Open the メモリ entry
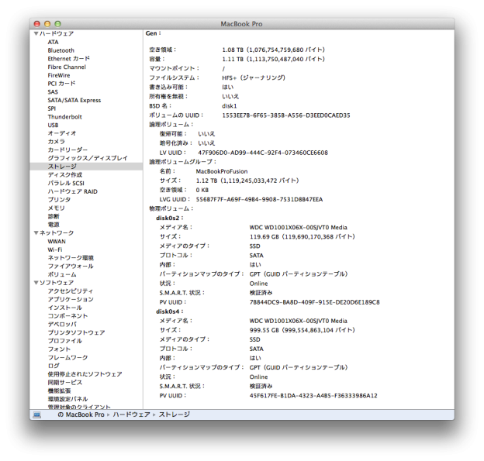 pyautogui.click(x=56, y=208)
